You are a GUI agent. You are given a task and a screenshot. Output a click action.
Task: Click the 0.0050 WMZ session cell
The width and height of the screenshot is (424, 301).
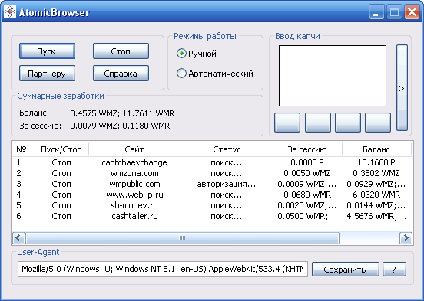(307, 173)
